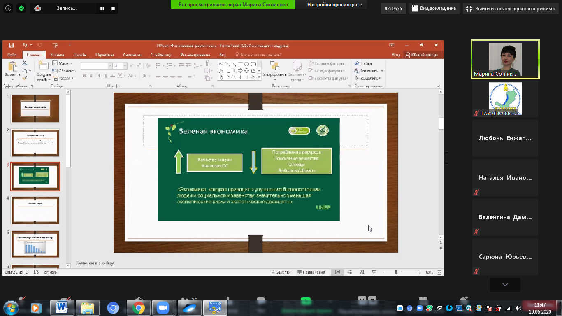Open the font size dropdown in the ribbon
This screenshot has width=562, height=316.
pyautogui.click(x=125, y=66)
